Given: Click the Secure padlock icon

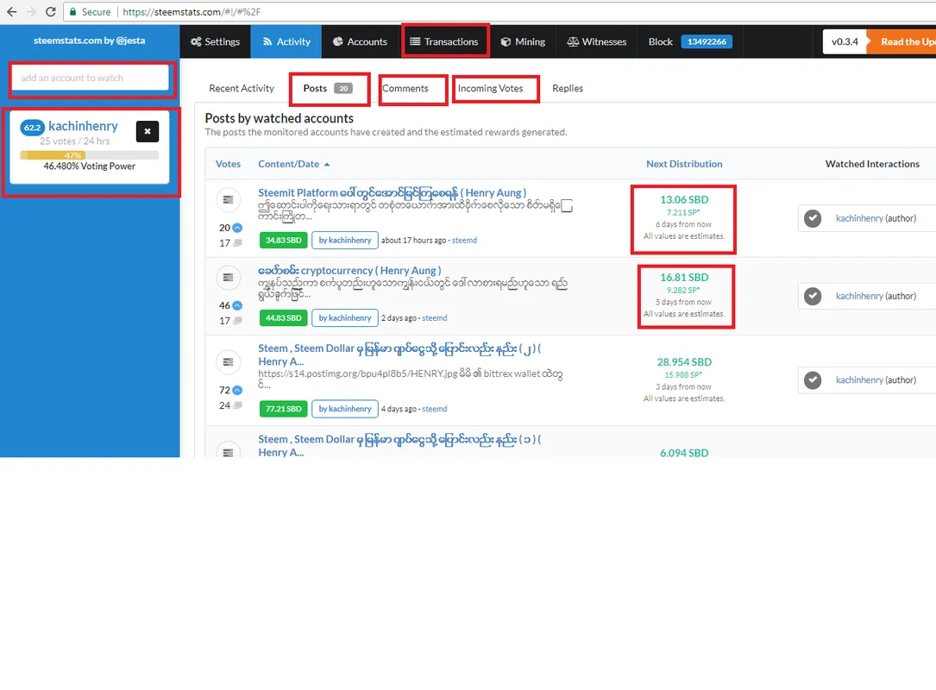Looking at the screenshot, I should click(72, 12).
